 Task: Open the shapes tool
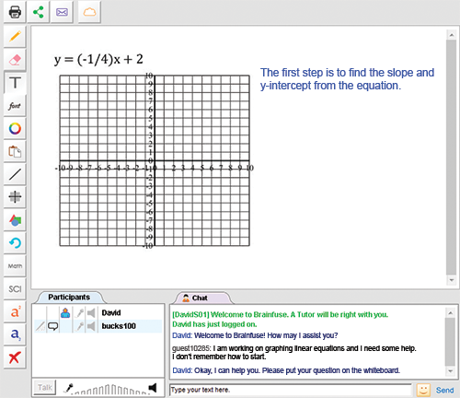pos(15,220)
